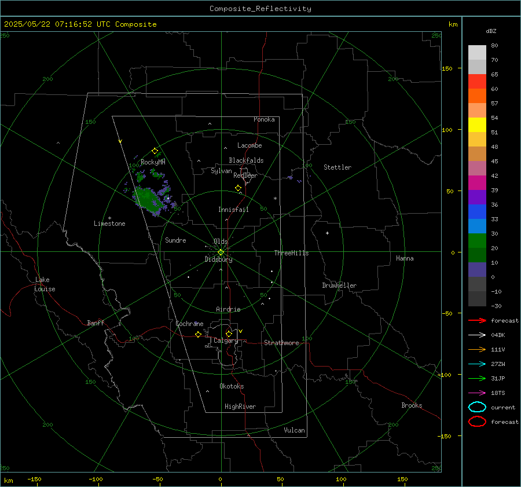Viewport: 521px width, 487px height.
Task: Click yellow diamond marker below RedDeer
Action: pyautogui.click(x=238, y=188)
